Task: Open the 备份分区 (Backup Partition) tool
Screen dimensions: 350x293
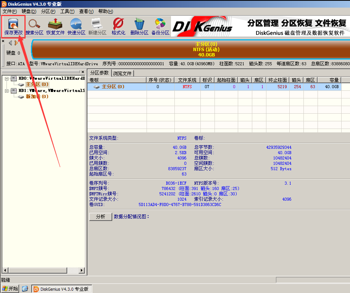Action: (x=160, y=26)
